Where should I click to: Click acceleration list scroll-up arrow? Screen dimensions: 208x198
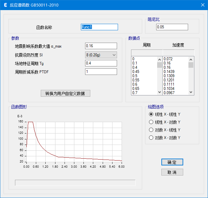tap(191, 59)
